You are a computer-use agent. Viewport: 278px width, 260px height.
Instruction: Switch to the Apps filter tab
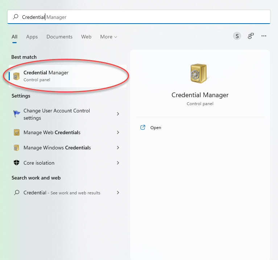tap(32, 37)
